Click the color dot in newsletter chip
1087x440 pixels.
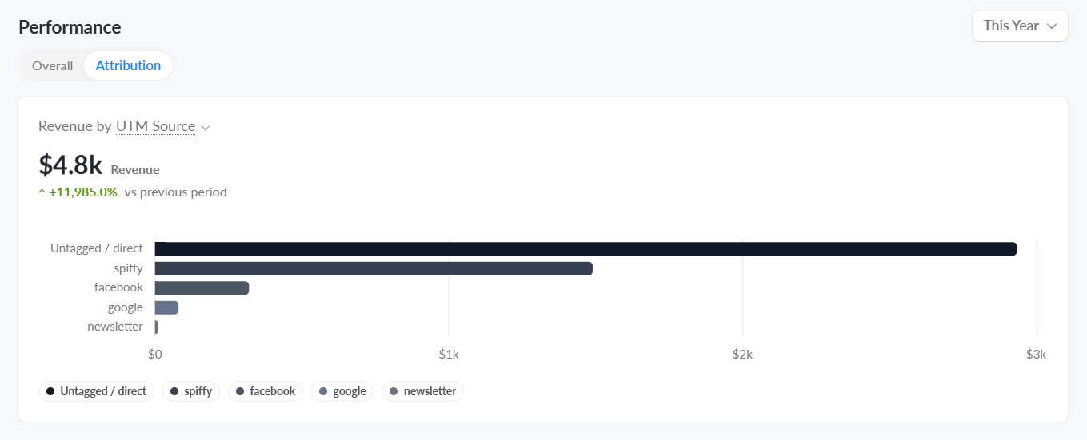pyautogui.click(x=394, y=391)
